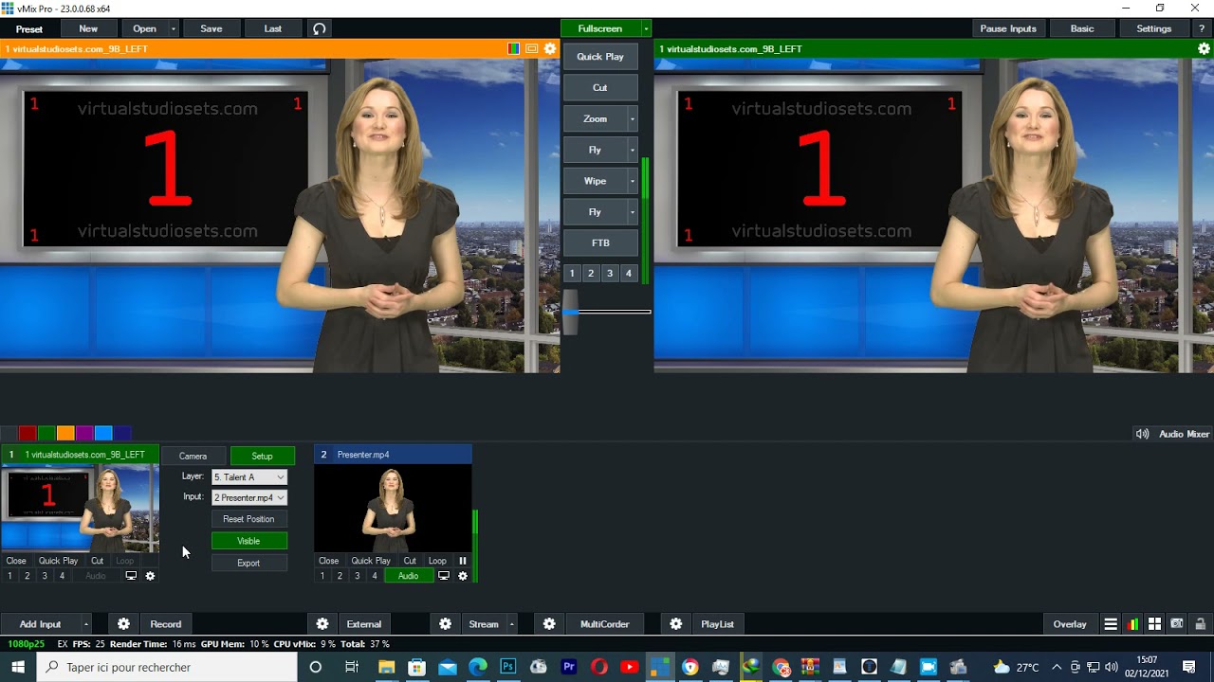Expand the Add Input dropdown arrow
The image size is (1214, 682).
85,624
